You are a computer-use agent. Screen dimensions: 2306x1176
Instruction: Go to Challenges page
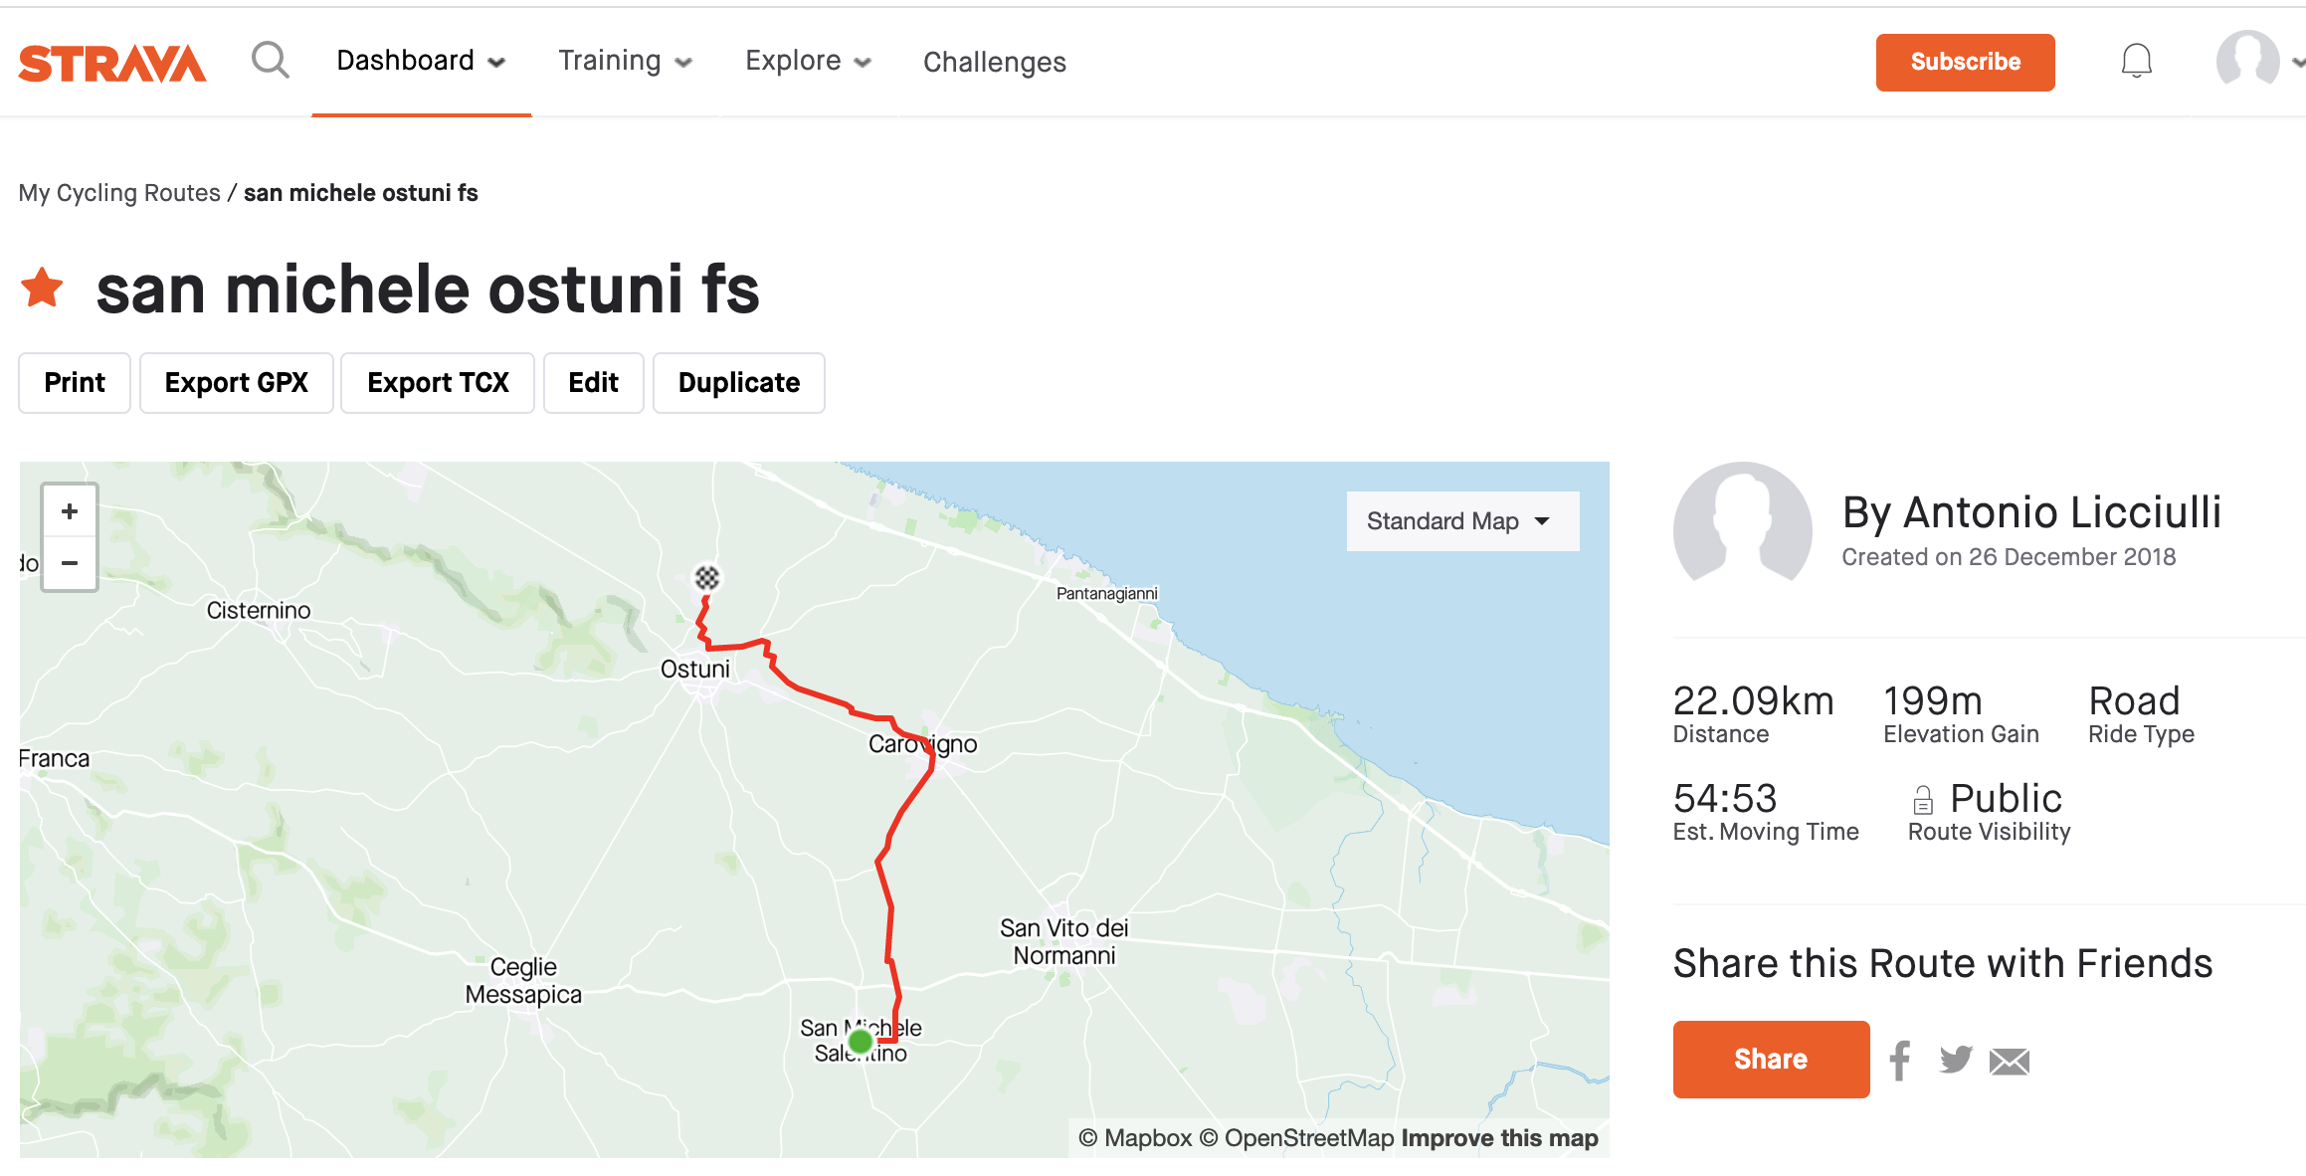click(x=995, y=62)
